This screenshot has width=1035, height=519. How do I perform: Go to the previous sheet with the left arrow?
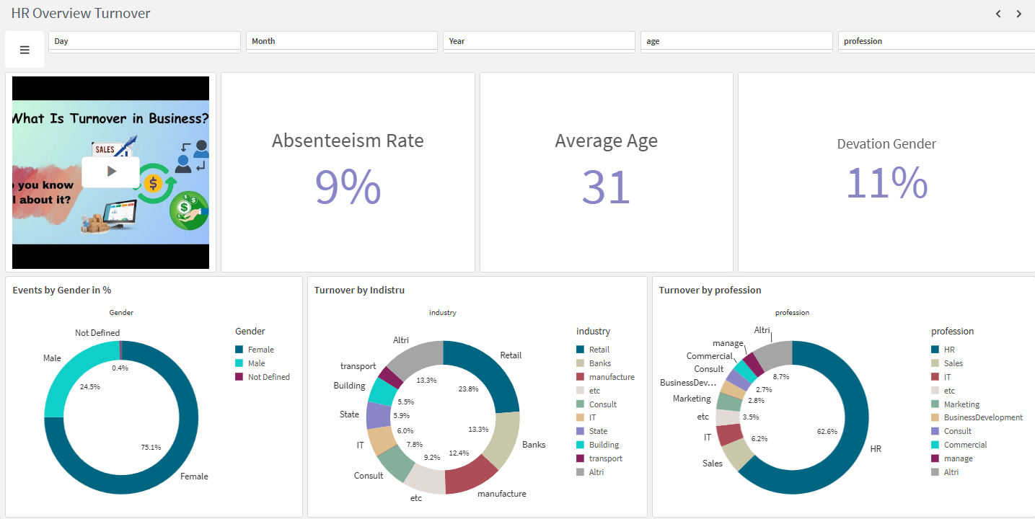point(998,13)
